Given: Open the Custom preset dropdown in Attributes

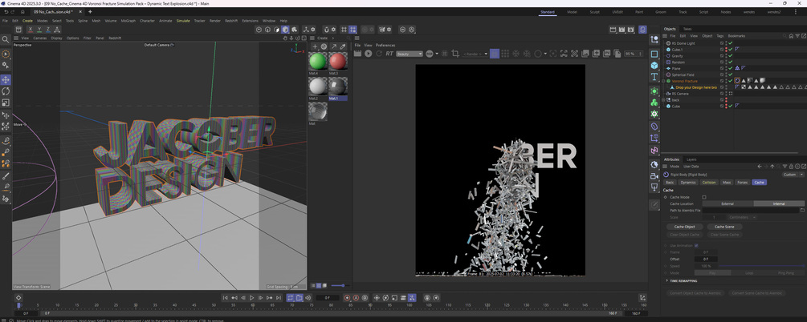Looking at the screenshot, I should (x=793, y=175).
